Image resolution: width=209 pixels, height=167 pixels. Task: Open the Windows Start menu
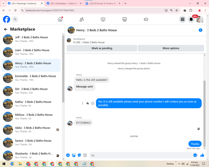point(4,164)
